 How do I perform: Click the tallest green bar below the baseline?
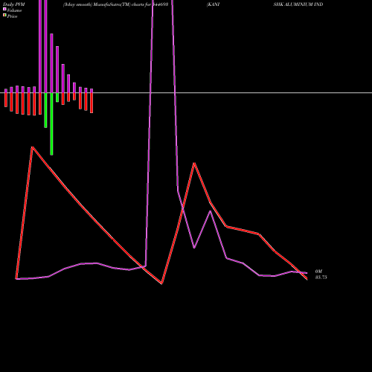coord(51,124)
